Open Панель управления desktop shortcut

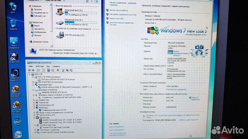(x=14, y=43)
